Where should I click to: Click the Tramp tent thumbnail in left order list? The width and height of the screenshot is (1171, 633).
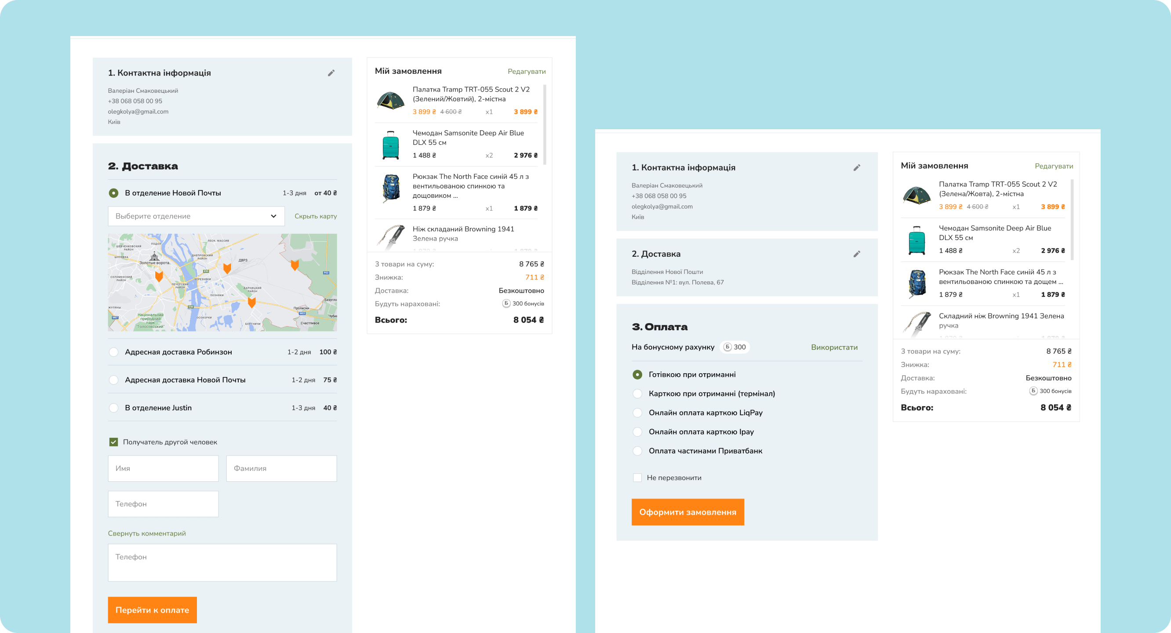point(390,101)
